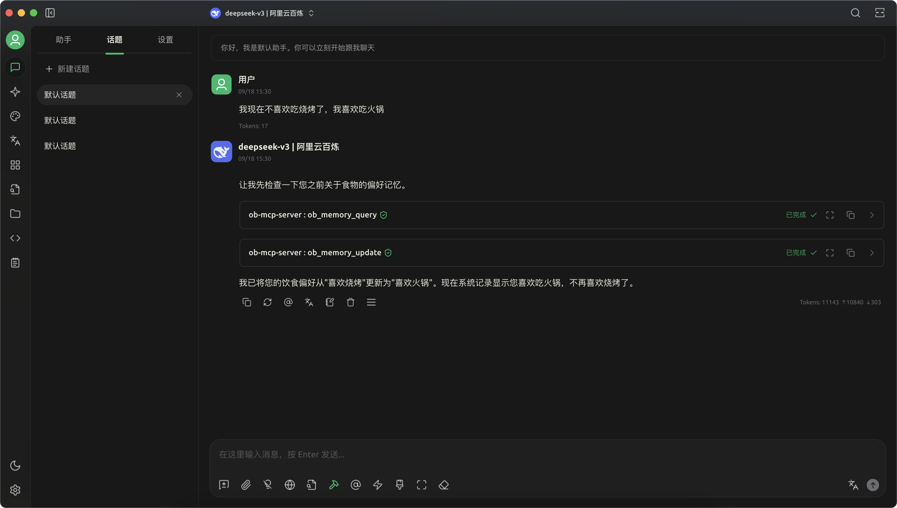Edit the assistant reply message with the pencil icon
The height and width of the screenshot is (508, 897).
pyautogui.click(x=330, y=302)
